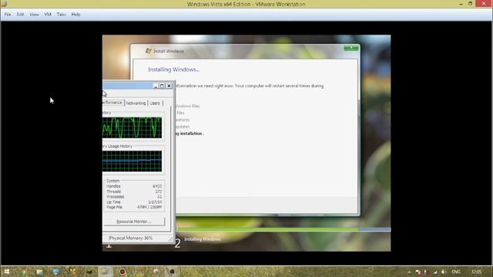Viewport: 493px width, 277px height.
Task: Open the VM menu
Action: pyautogui.click(x=48, y=15)
